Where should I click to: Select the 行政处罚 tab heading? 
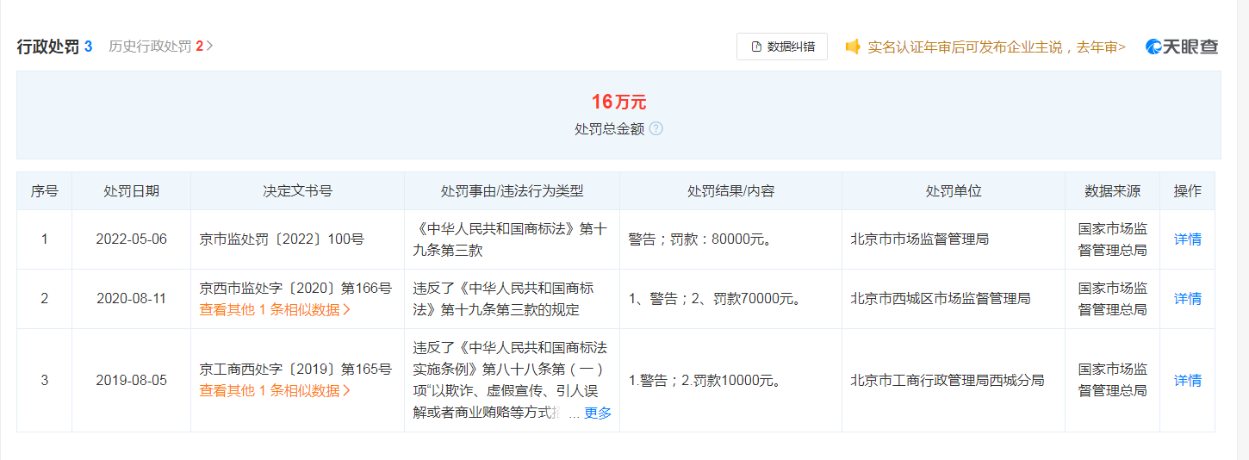(48, 47)
